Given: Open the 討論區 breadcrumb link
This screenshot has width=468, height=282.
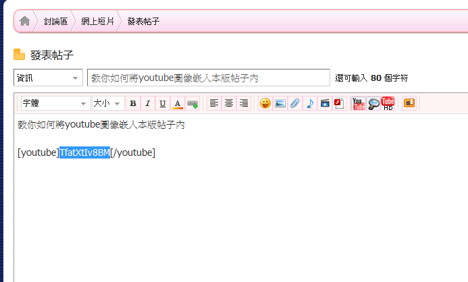Looking at the screenshot, I should click(x=56, y=21).
